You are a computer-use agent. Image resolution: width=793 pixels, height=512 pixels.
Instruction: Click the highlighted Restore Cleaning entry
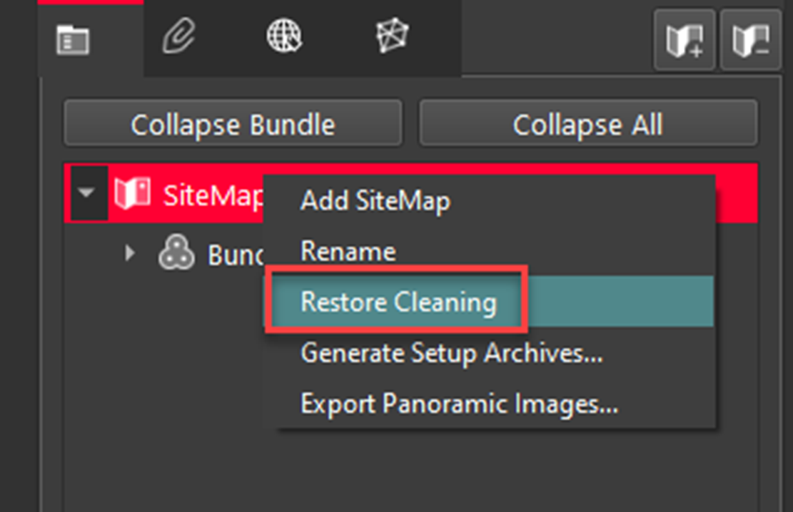pos(397,301)
